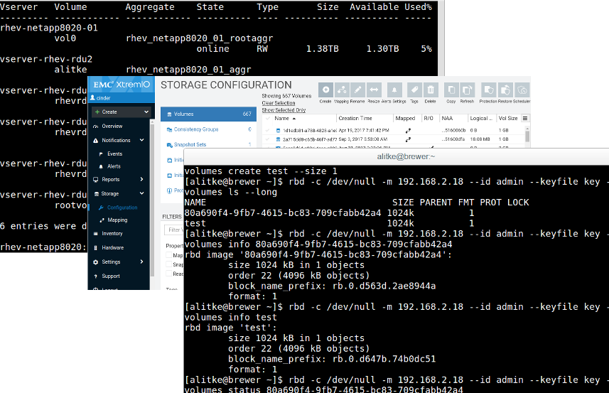The height and width of the screenshot is (393, 609).
Task: Open Inventory in the sidebar
Action: (112, 233)
